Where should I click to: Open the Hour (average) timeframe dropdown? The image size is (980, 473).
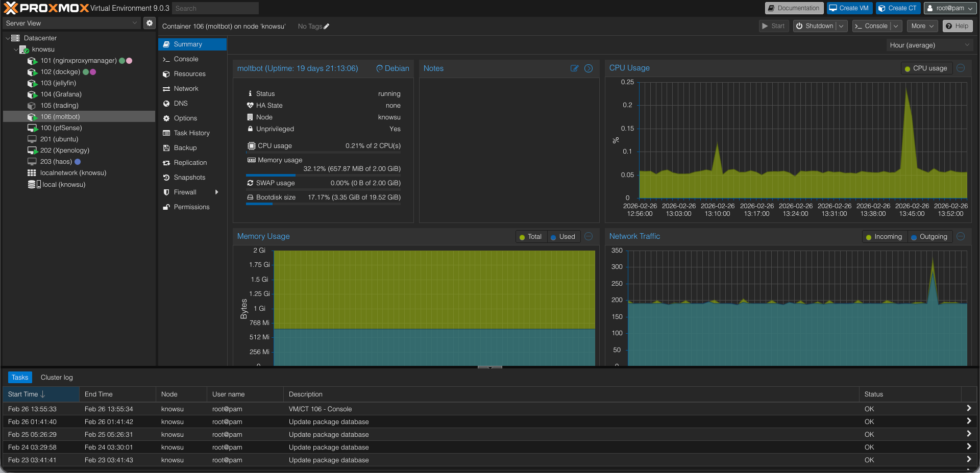tap(929, 45)
